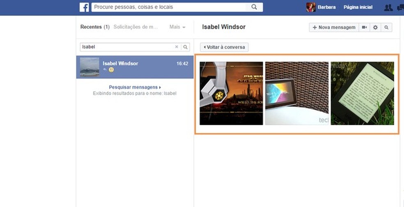
Task: Start a video call
Action: (364, 28)
